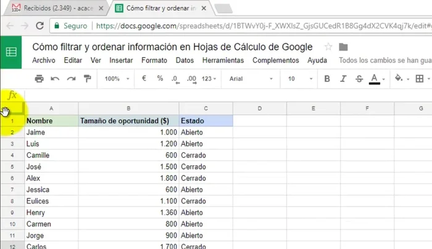Select the Tamaño de oportunidad ($) cell
The width and height of the screenshot is (432, 249).
(128, 121)
